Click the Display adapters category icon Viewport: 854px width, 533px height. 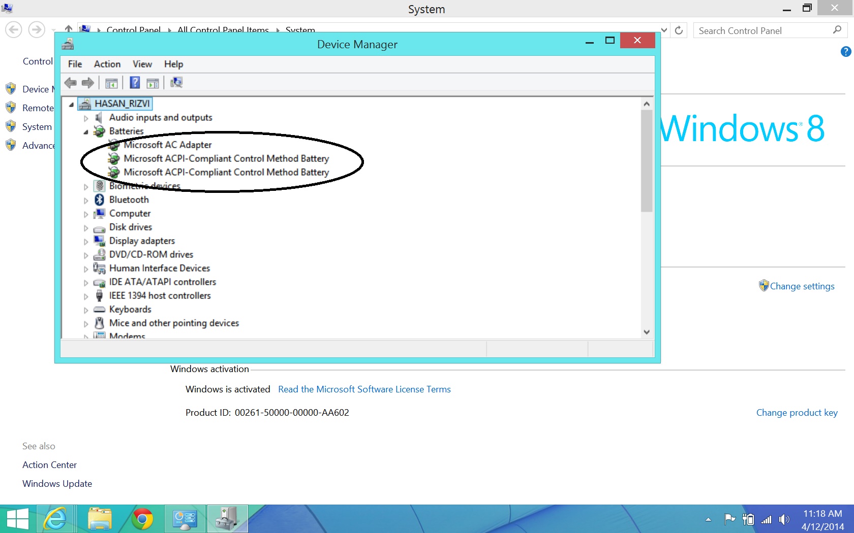coord(99,241)
